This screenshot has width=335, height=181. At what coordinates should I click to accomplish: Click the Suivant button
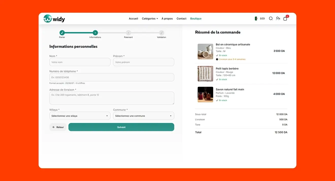point(121,127)
